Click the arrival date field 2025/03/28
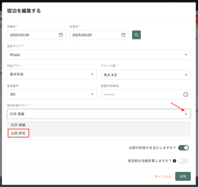The width and height of the screenshot is (198, 187). pyautogui.click(x=36, y=35)
